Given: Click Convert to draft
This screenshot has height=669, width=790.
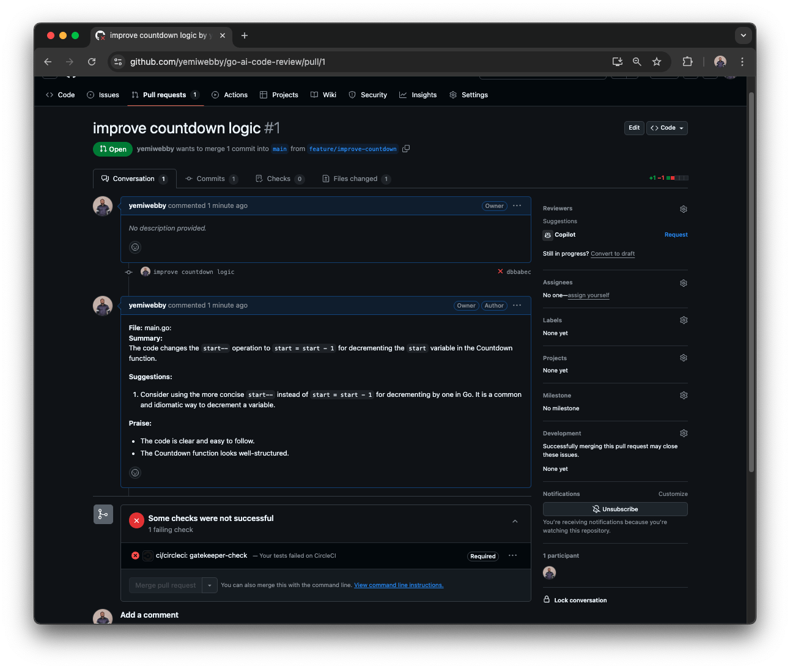Looking at the screenshot, I should click(613, 254).
